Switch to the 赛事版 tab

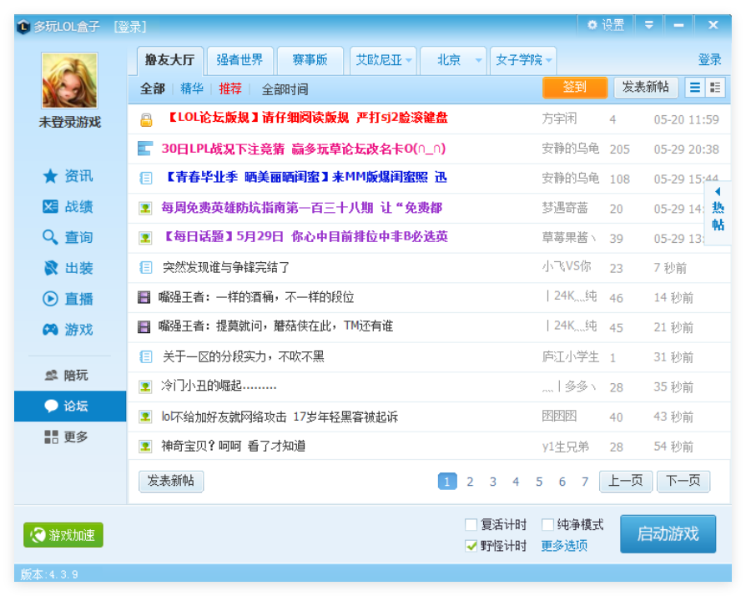pos(310,60)
